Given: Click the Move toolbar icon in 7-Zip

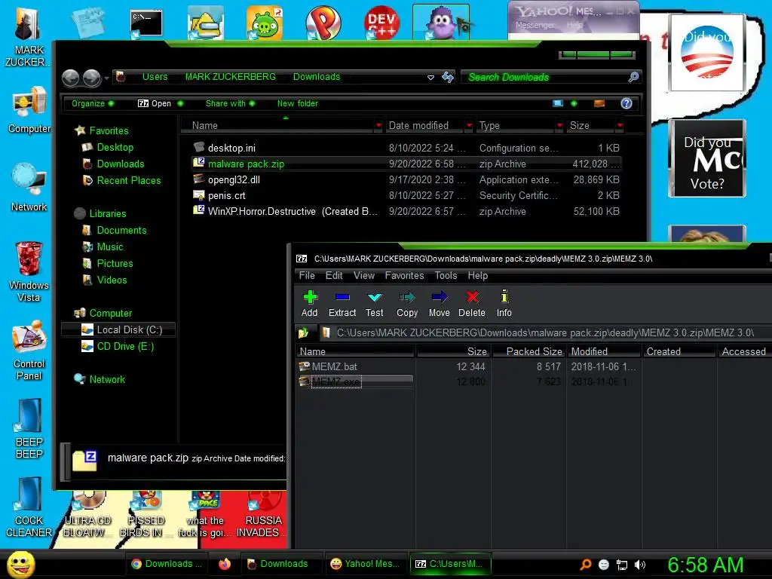Looking at the screenshot, I should coord(440,303).
